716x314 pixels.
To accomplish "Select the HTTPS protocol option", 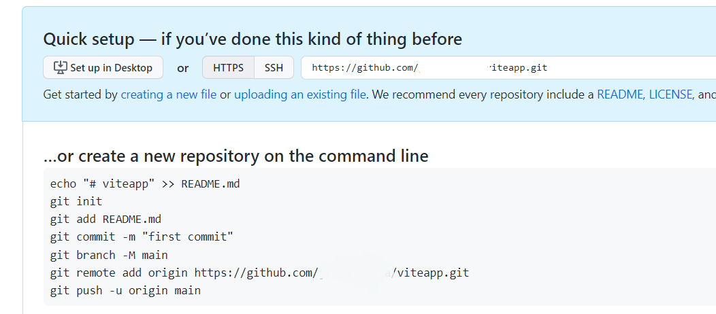I will tap(228, 67).
